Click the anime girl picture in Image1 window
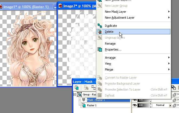Screen dimensions: 179x113 point(28,48)
